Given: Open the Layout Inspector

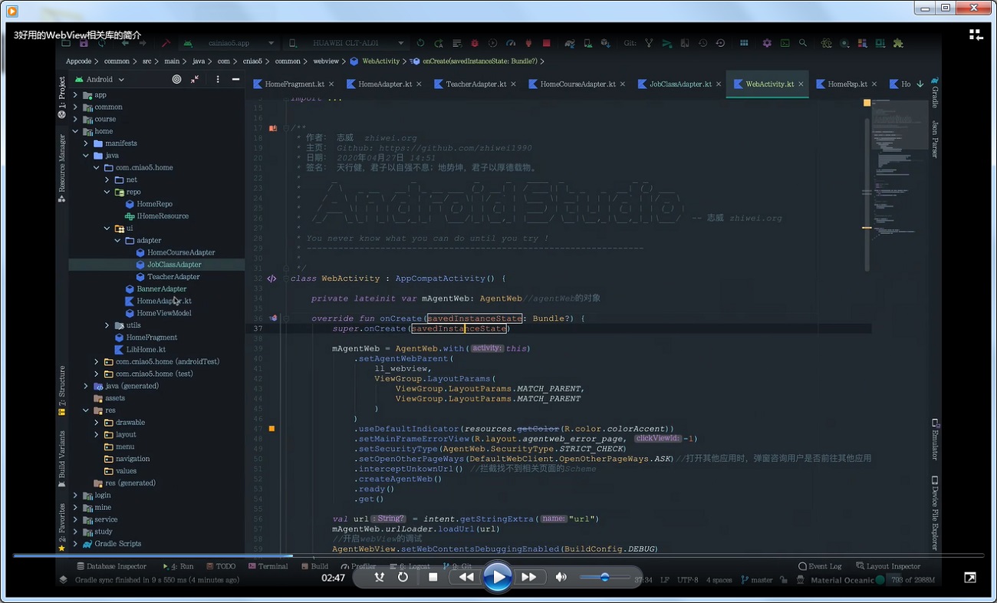Looking at the screenshot, I should click(888, 566).
